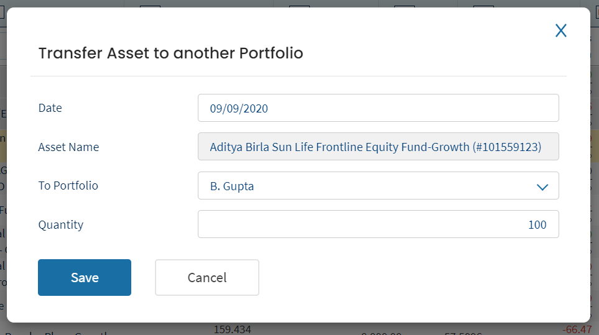Screen dimensions: 599x335
Task: Close the Transfer Asset dialog with X
Action: 561,31
